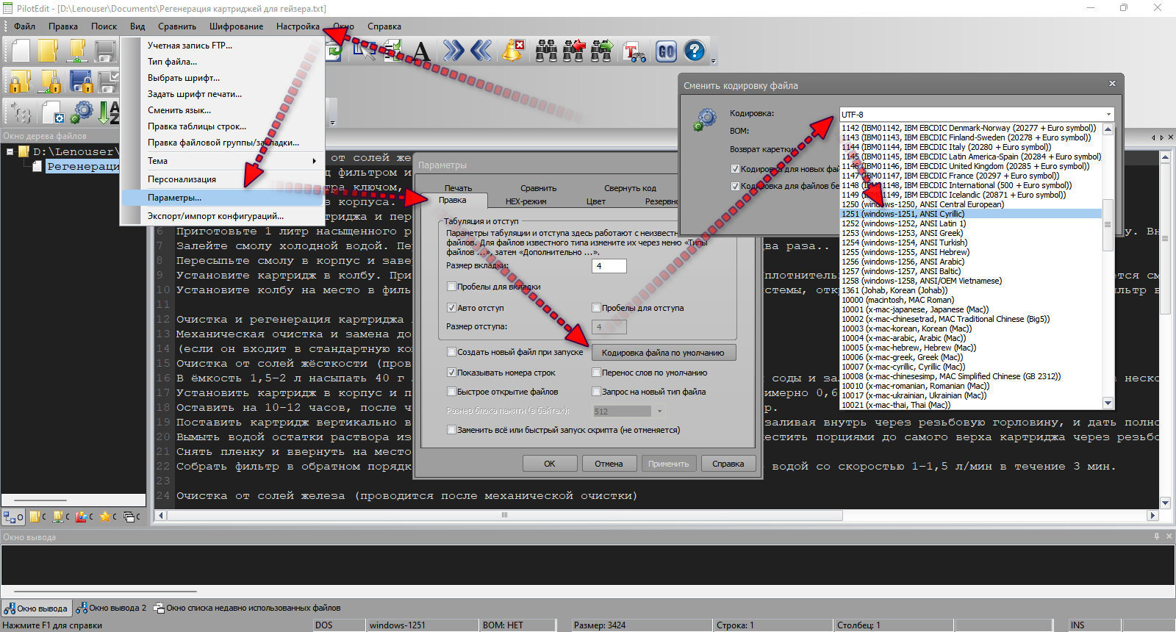
Task: Open the main toolbar overflow chevron
Action: tap(713, 62)
